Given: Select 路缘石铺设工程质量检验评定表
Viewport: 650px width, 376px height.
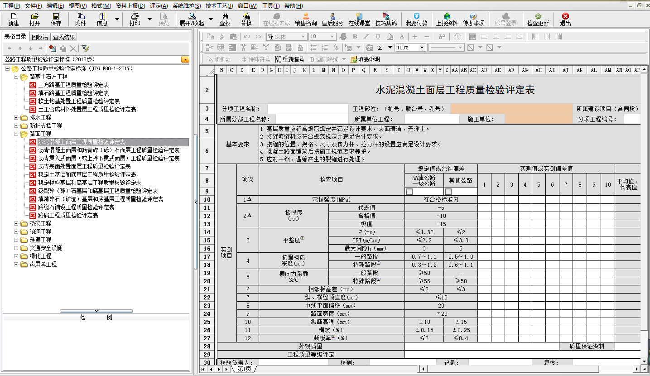Looking at the screenshot, I should click(x=76, y=207).
